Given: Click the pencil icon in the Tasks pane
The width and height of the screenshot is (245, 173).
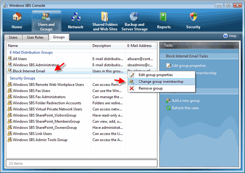Looking at the screenshot, I should (168, 66).
